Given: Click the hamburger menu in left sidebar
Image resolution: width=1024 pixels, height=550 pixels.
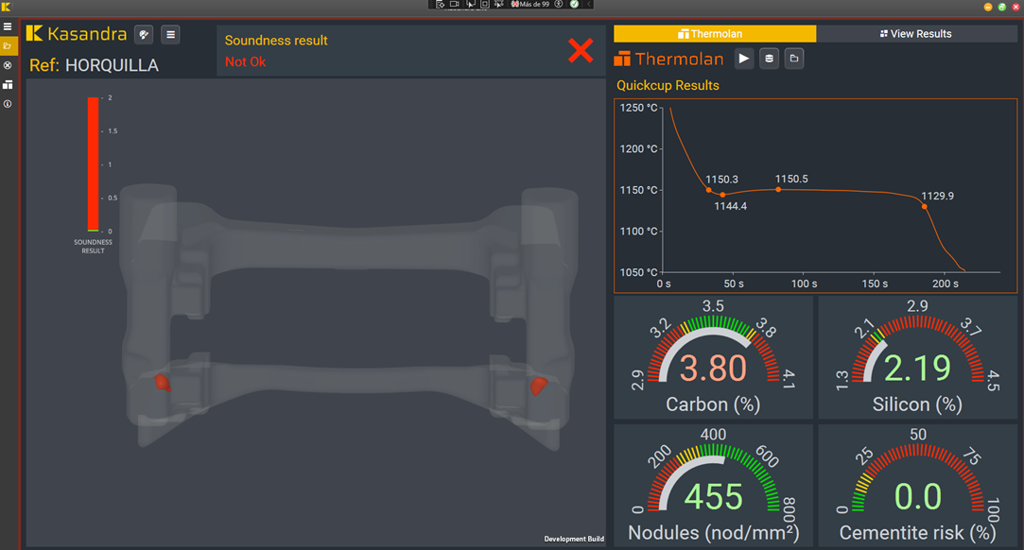Looking at the screenshot, I should coord(8,26).
